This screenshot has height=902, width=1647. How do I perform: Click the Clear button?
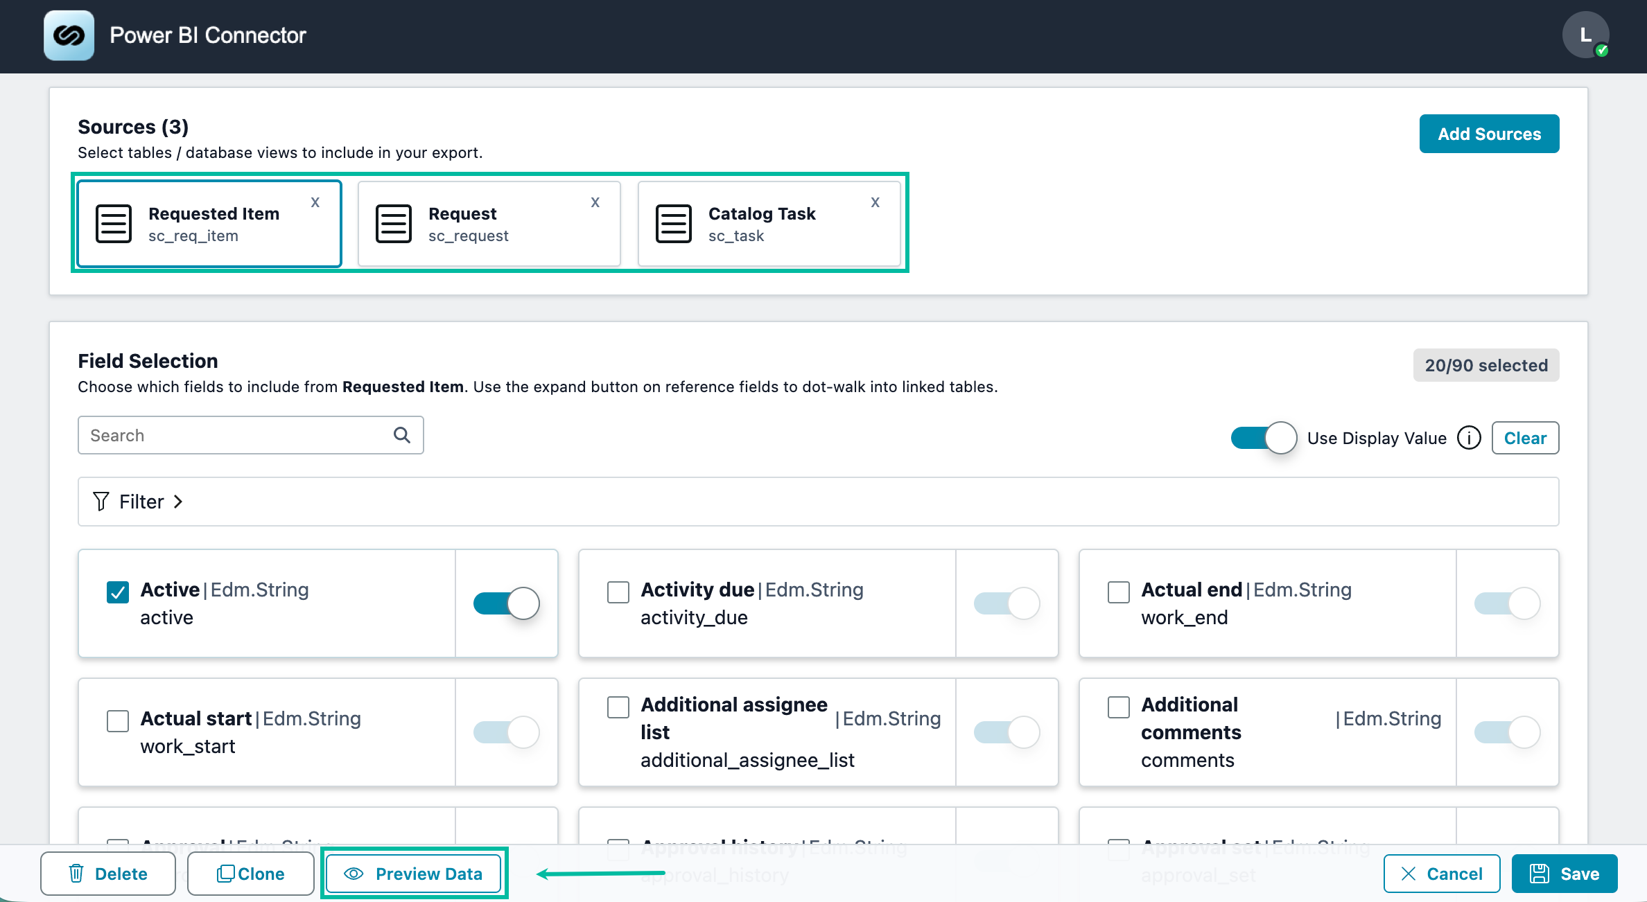pos(1525,438)
